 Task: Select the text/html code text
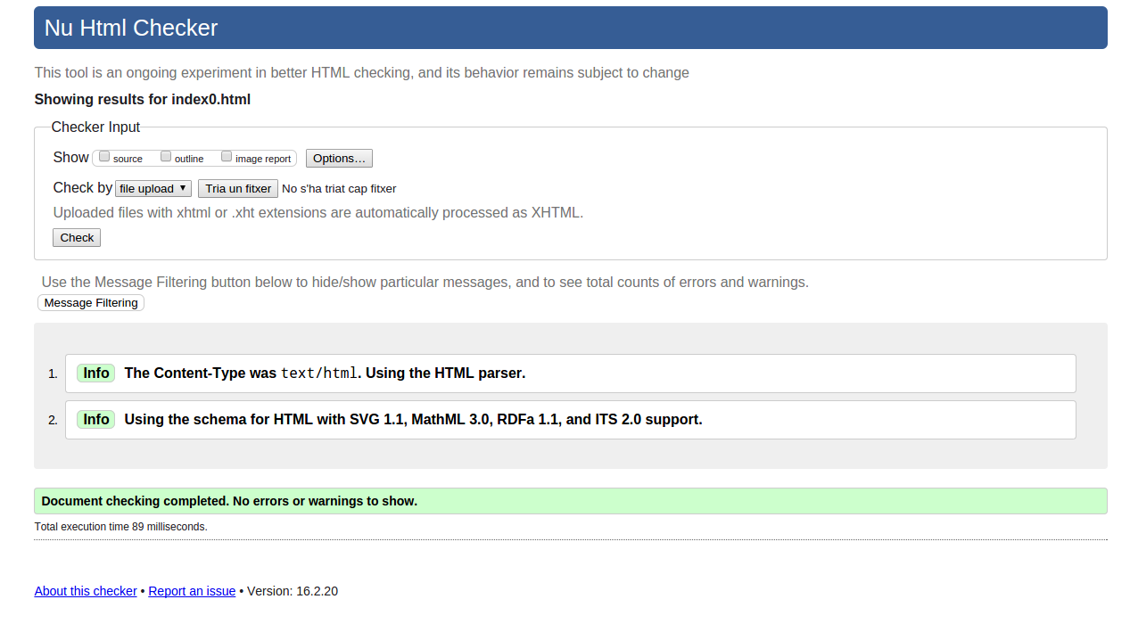318,374
